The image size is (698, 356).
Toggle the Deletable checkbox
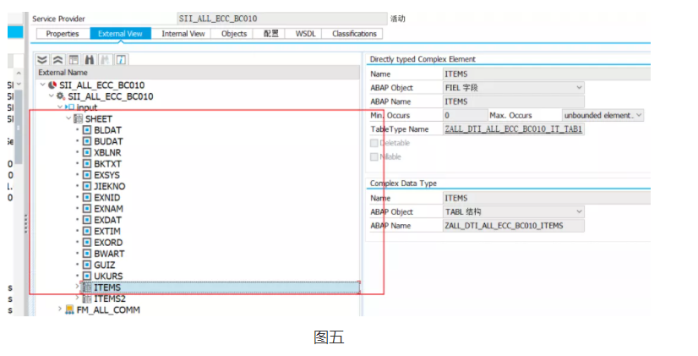coord(374,143)
